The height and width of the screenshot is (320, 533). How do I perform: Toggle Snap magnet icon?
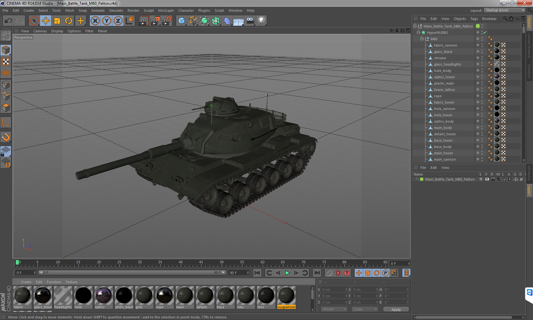pyautogui.click(x=6, y=137)
